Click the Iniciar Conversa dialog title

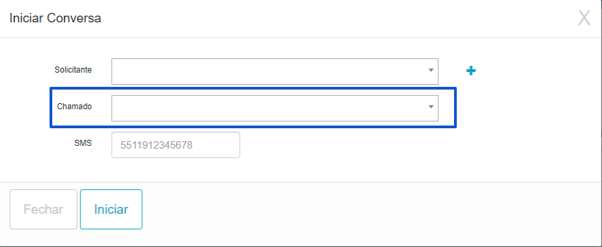tap(55, 18)
